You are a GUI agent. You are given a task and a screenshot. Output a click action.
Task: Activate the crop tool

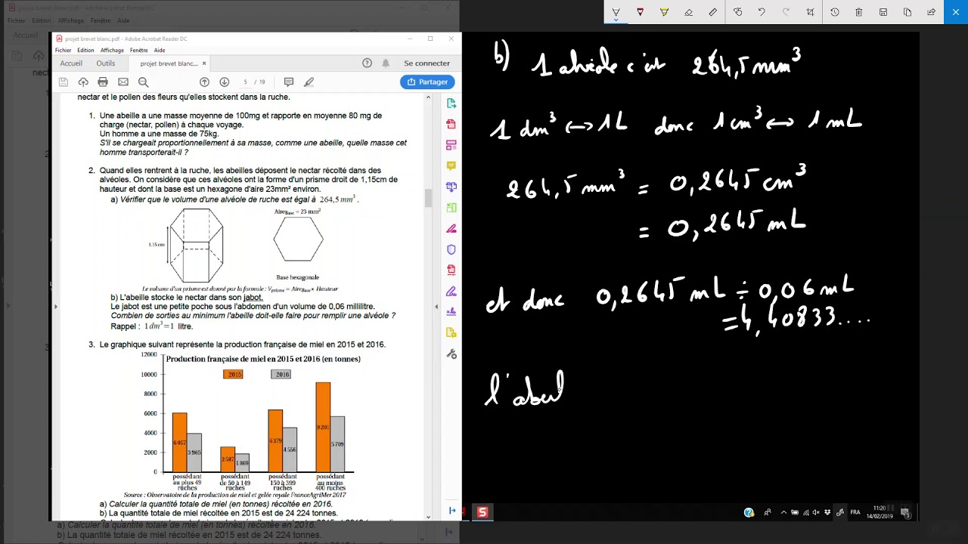tap(810, 12)
